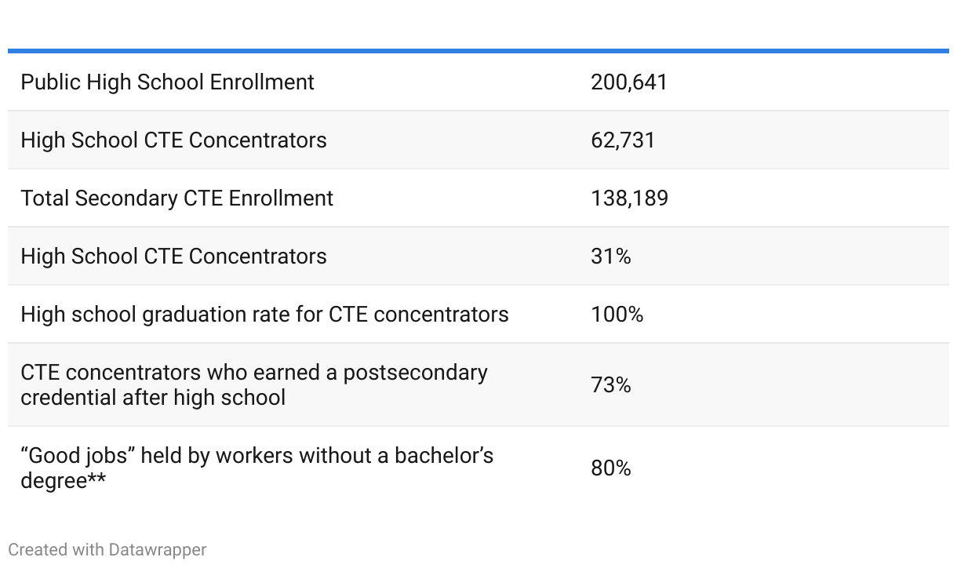Click the CTE concentrators postsecondary credential label
This screenshot has height=568, width=957.
(x=253, y=384)
